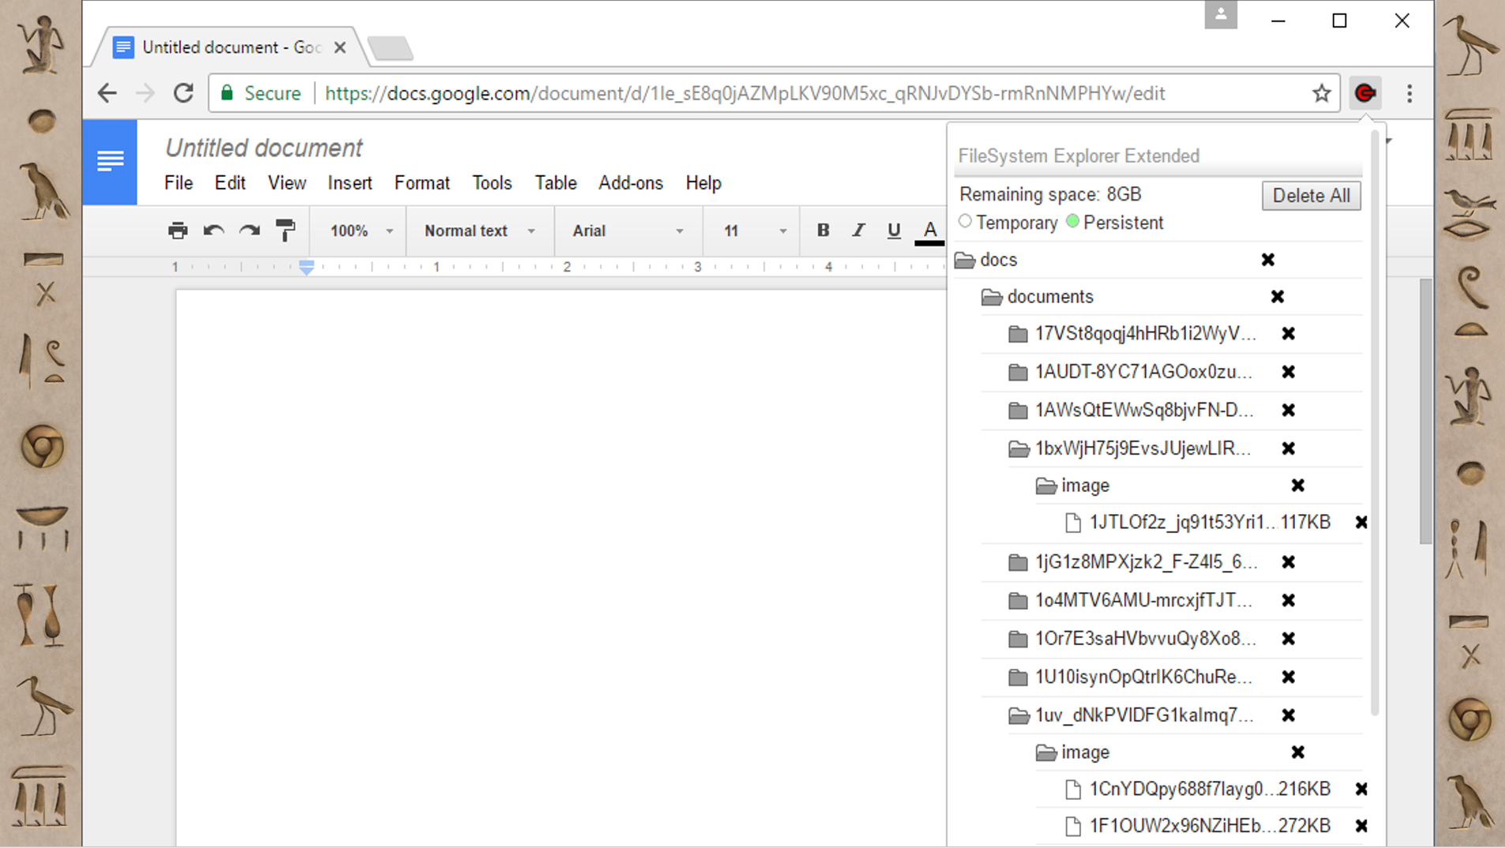Click the Chrome profile avatar button

point(1220,14)
